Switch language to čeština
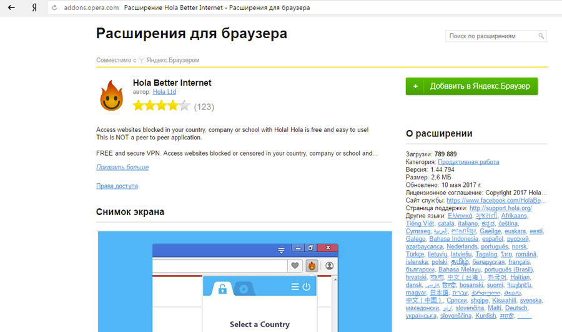 [508, 224]
